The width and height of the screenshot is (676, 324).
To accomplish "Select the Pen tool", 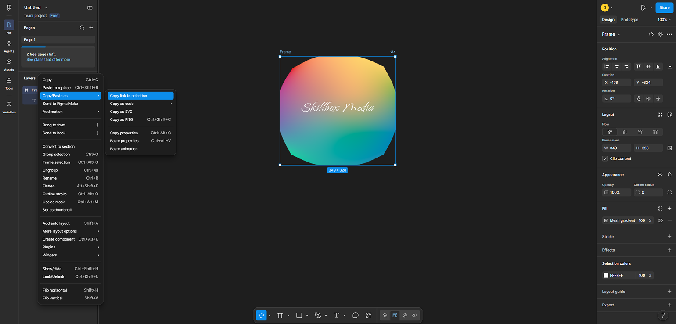I will pos(318,315).
